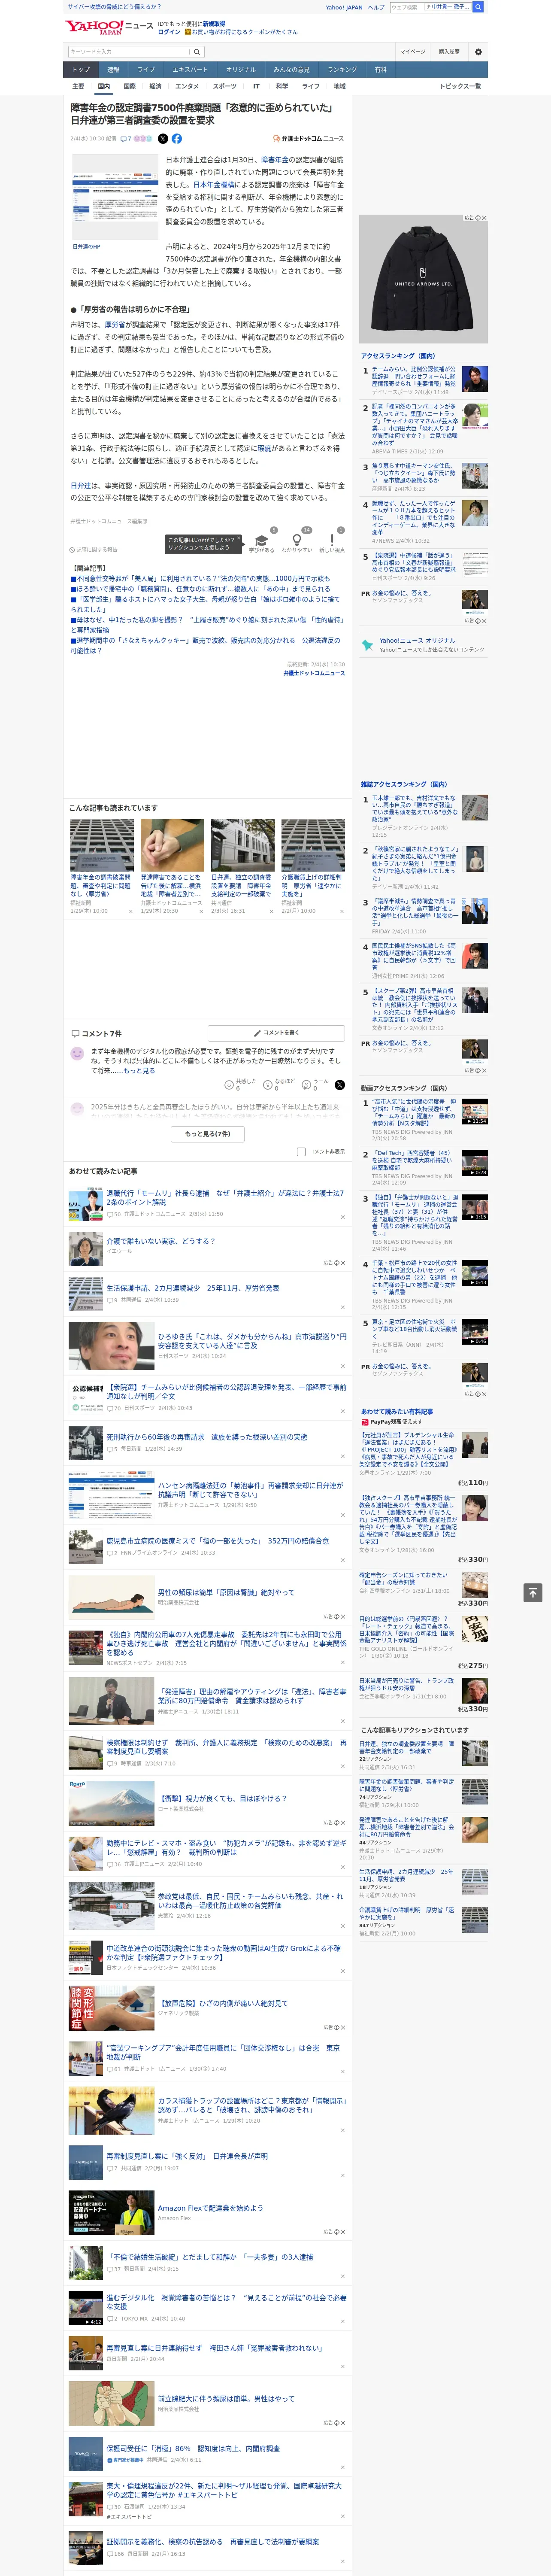React うーん to the first comment
The width and height of the screenshot is (551, 2576).
click(316, 1084)
